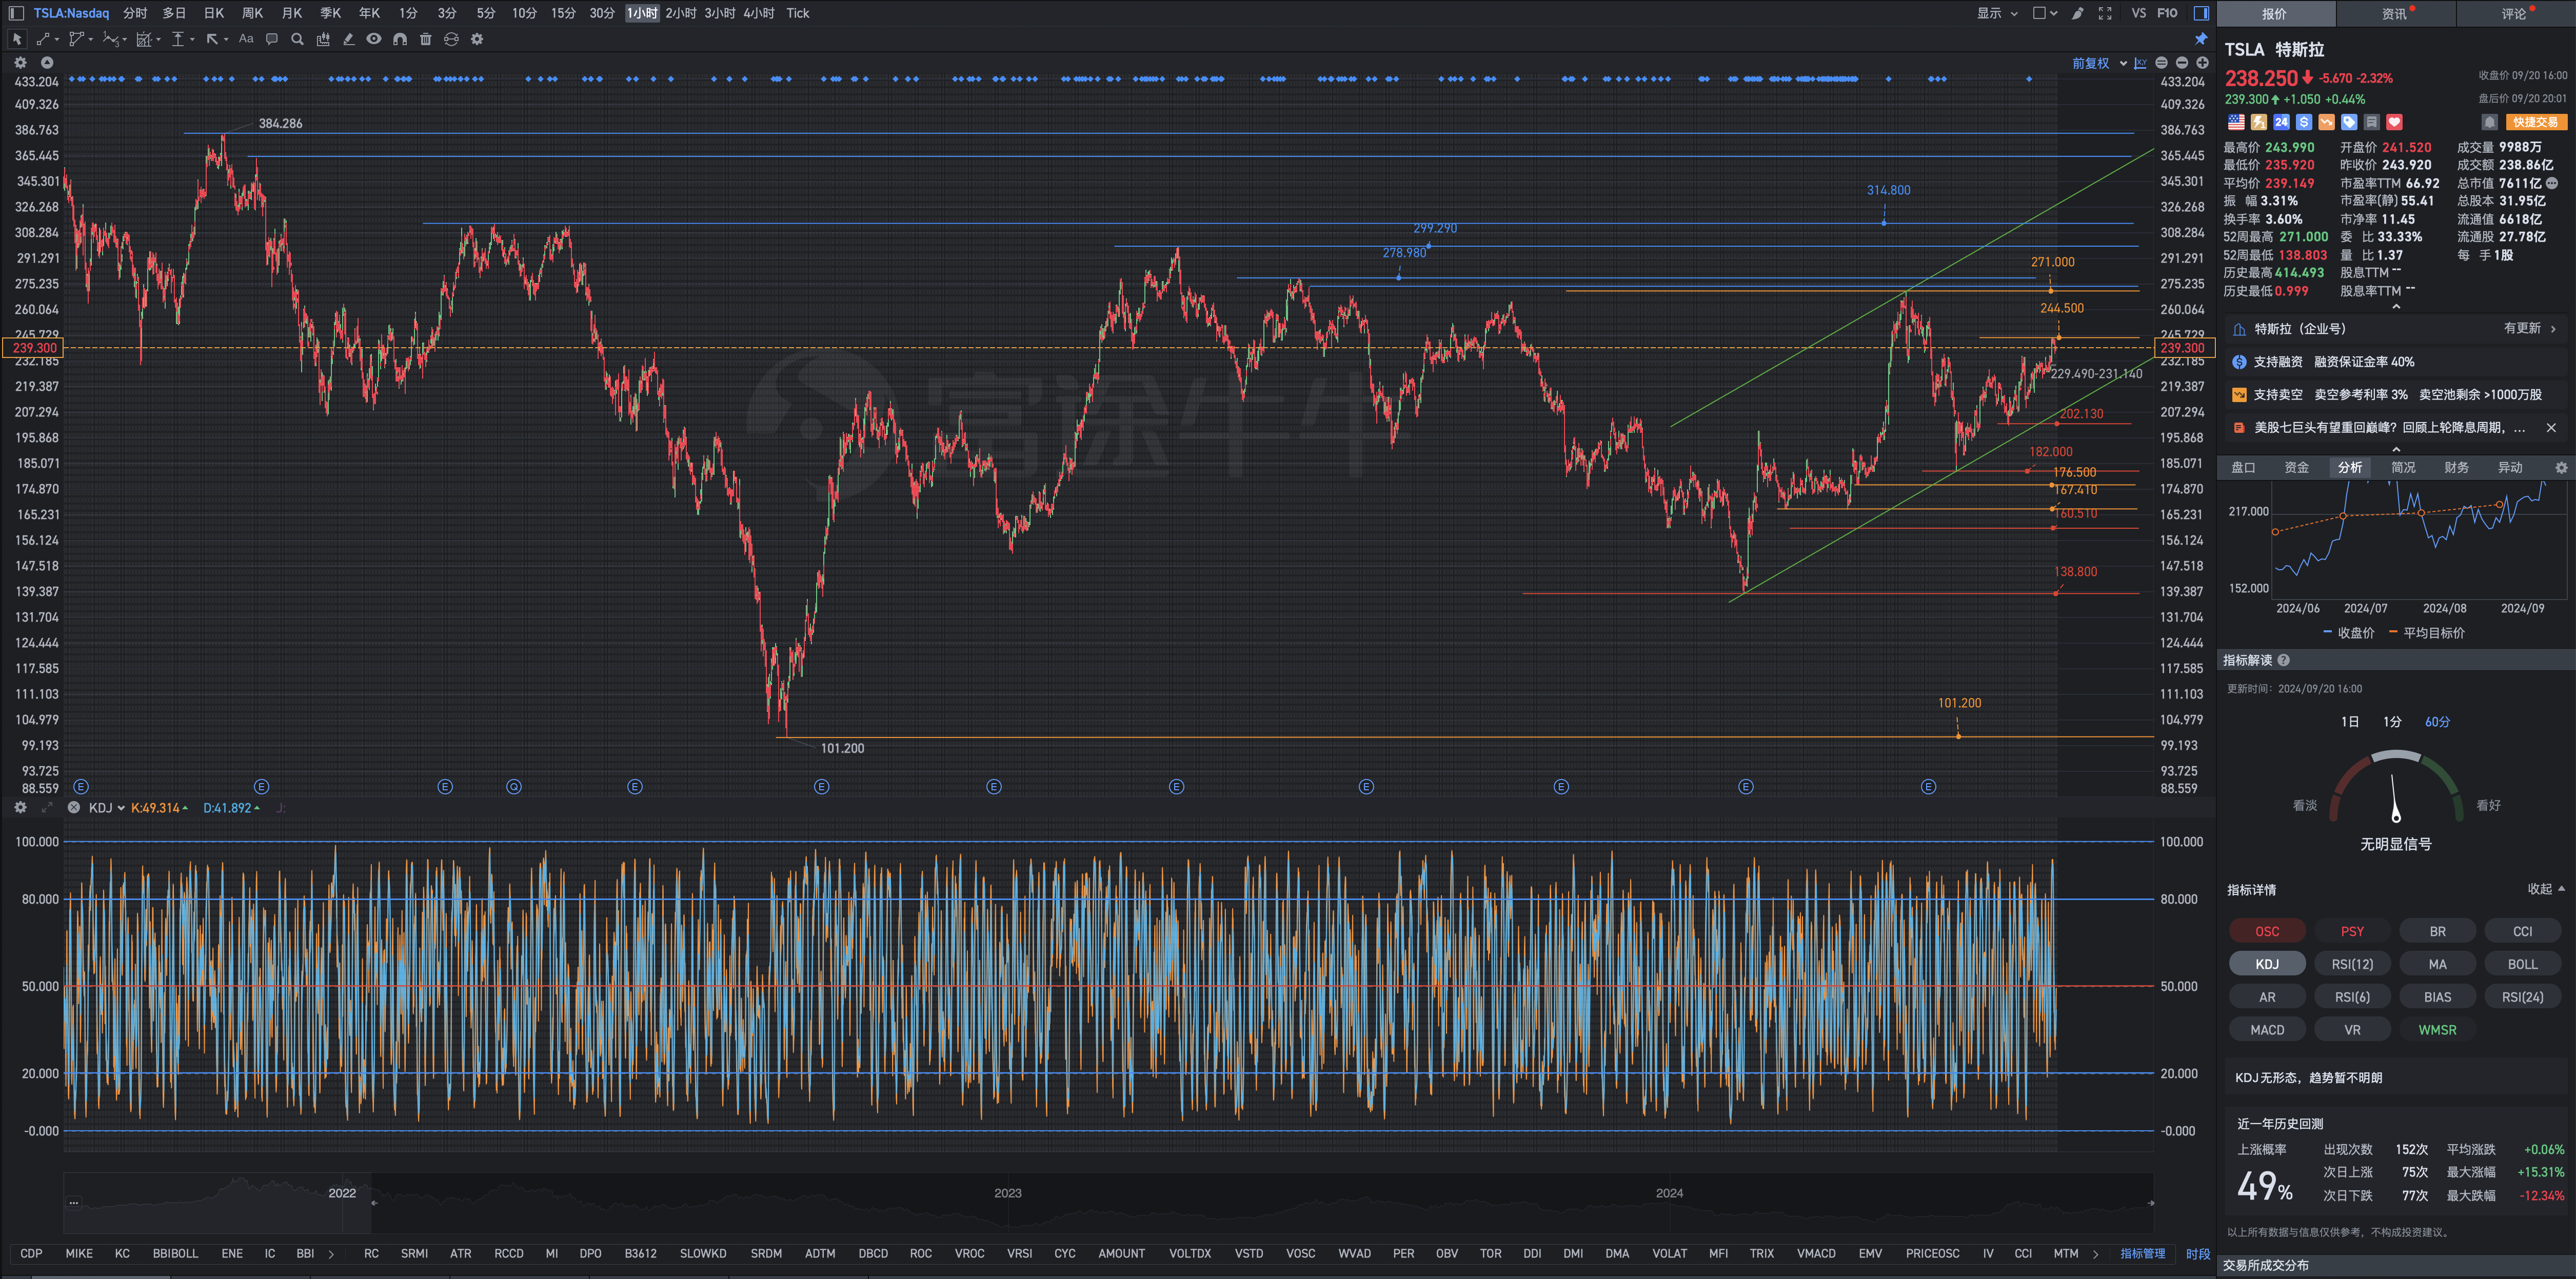Collapse main chart with up-arrow icon
This screenshot has height=1279, width=2576.
[47, 62]
